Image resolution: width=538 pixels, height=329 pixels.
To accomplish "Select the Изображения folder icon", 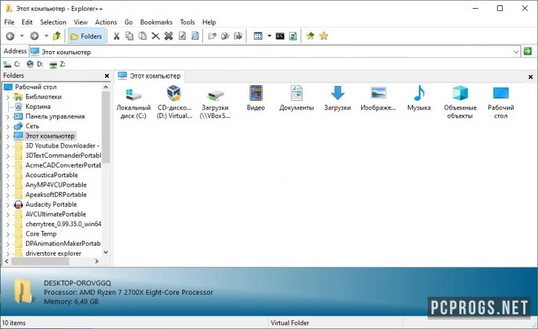I will 378,99.
